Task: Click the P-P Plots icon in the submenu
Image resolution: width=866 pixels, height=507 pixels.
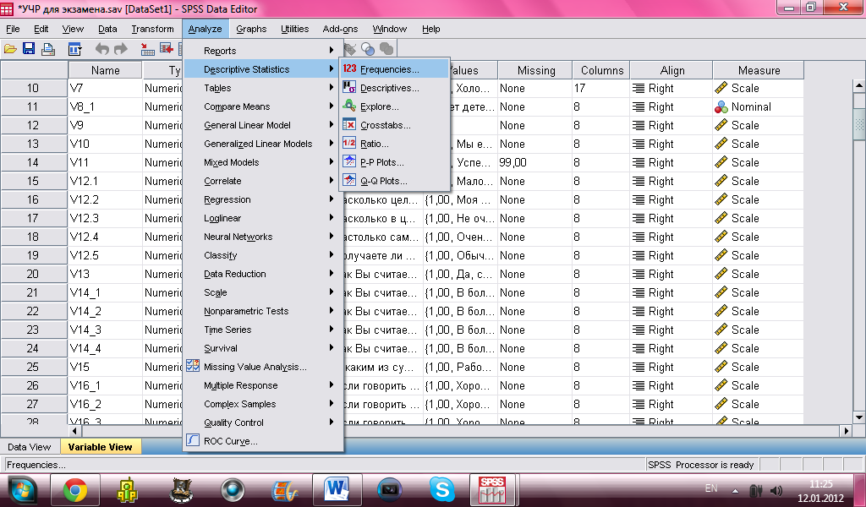Action: (x=349, y=161)
